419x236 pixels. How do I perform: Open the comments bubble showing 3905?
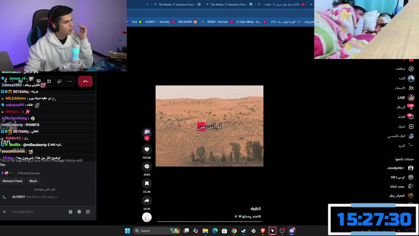coord(147,167)
